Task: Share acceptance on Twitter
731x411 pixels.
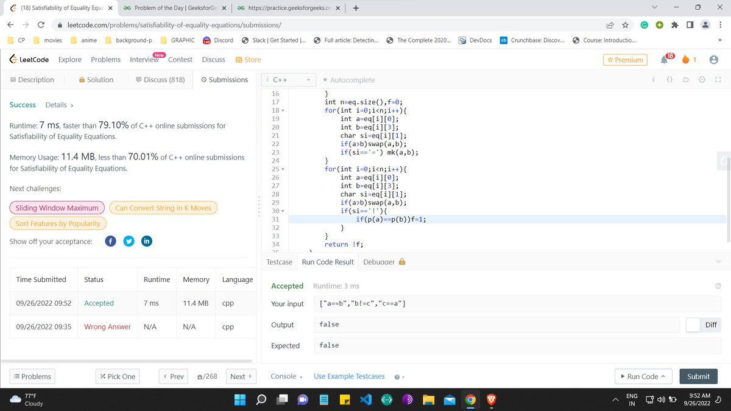Action: pyautogui.click(x=129, y=241)
